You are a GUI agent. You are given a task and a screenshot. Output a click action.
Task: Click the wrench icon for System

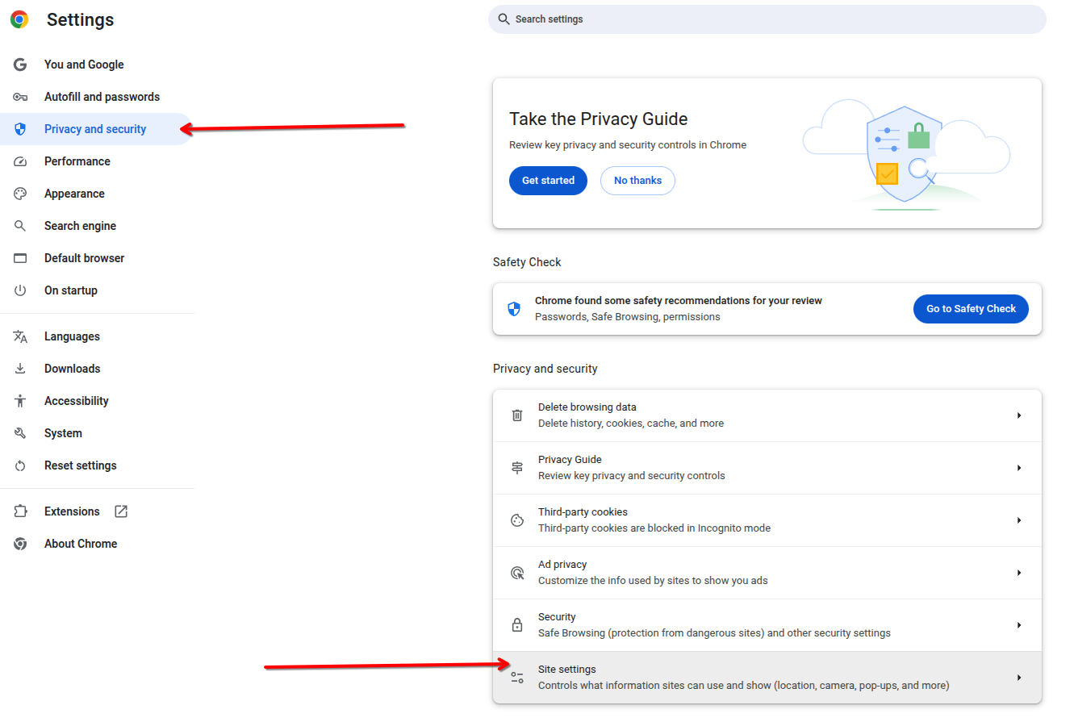tap(20, 433)
